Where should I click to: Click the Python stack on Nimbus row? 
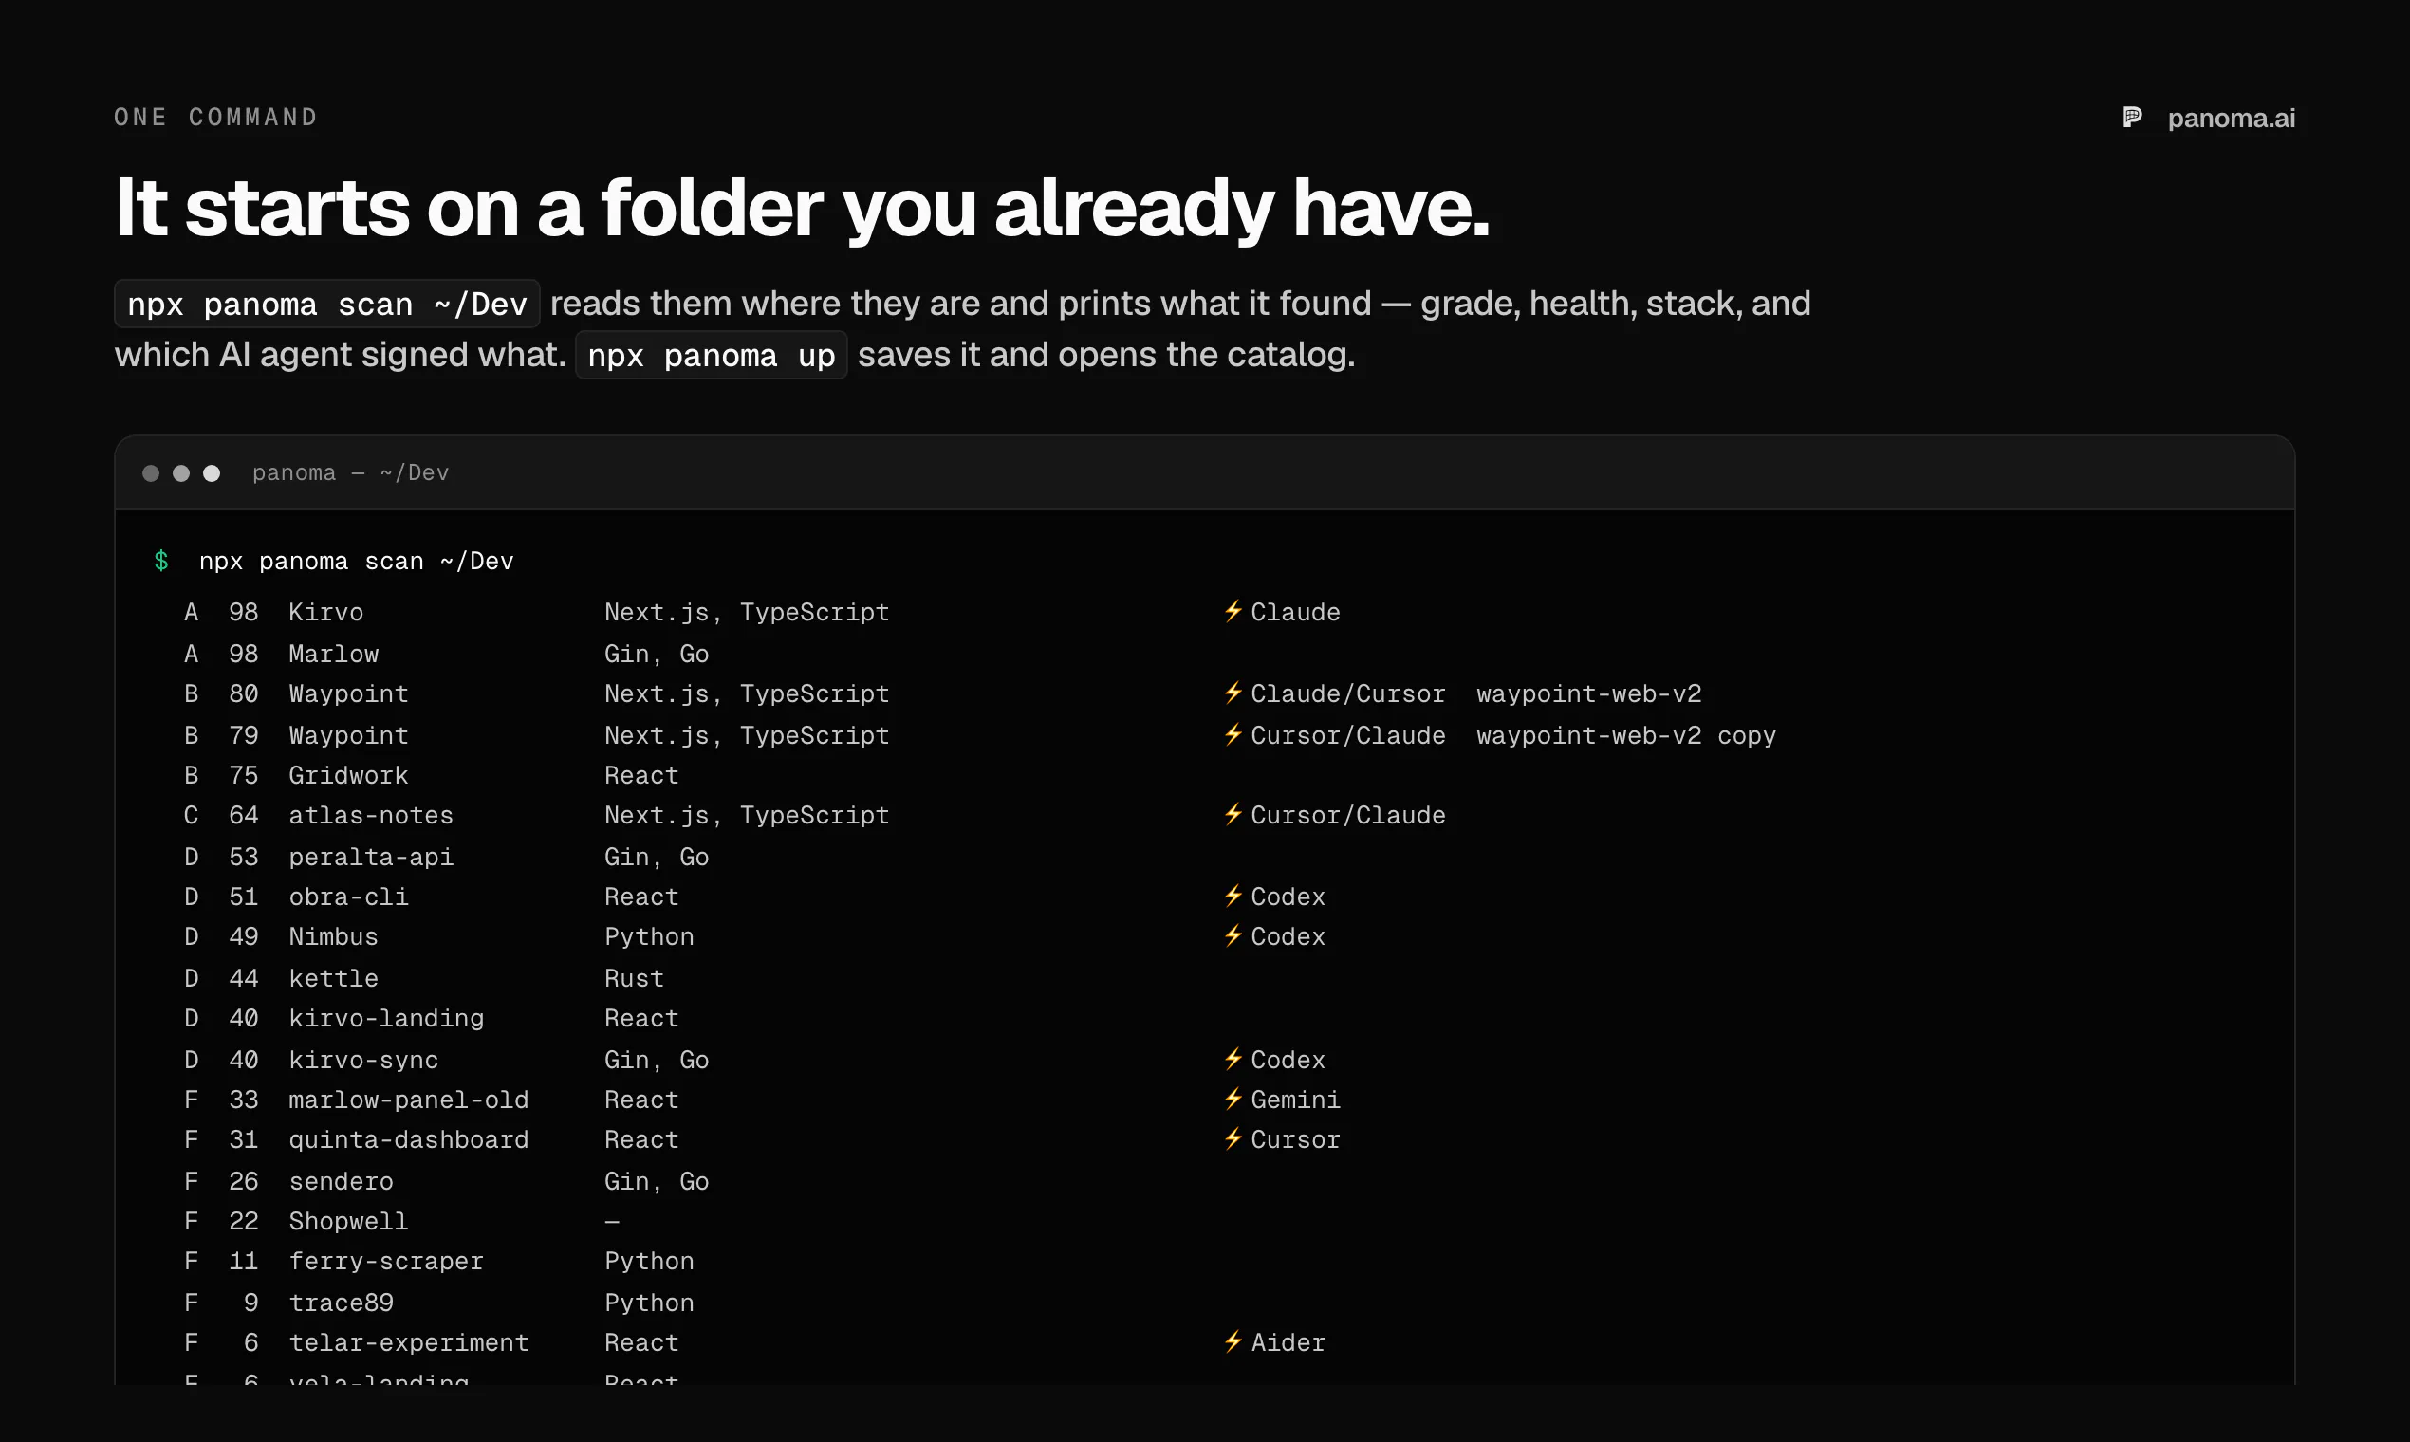point(649,936)
